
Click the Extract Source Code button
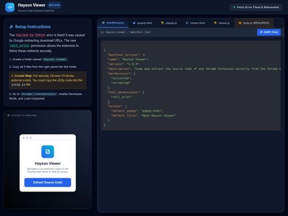click(47, 182)
